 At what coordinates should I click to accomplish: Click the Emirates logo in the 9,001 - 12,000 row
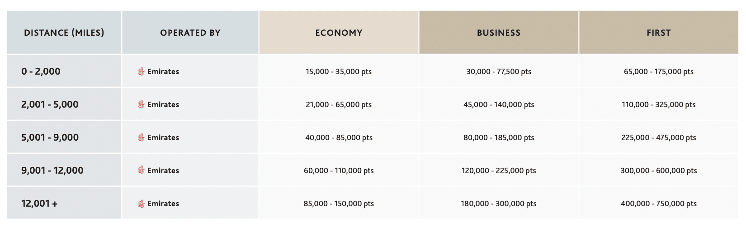click(141, 170)
